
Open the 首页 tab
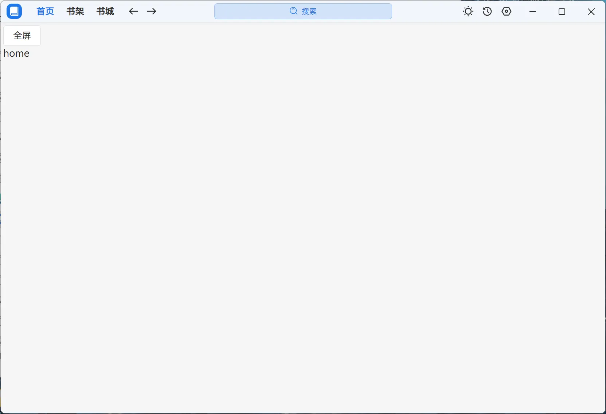[x=46, y=11]
